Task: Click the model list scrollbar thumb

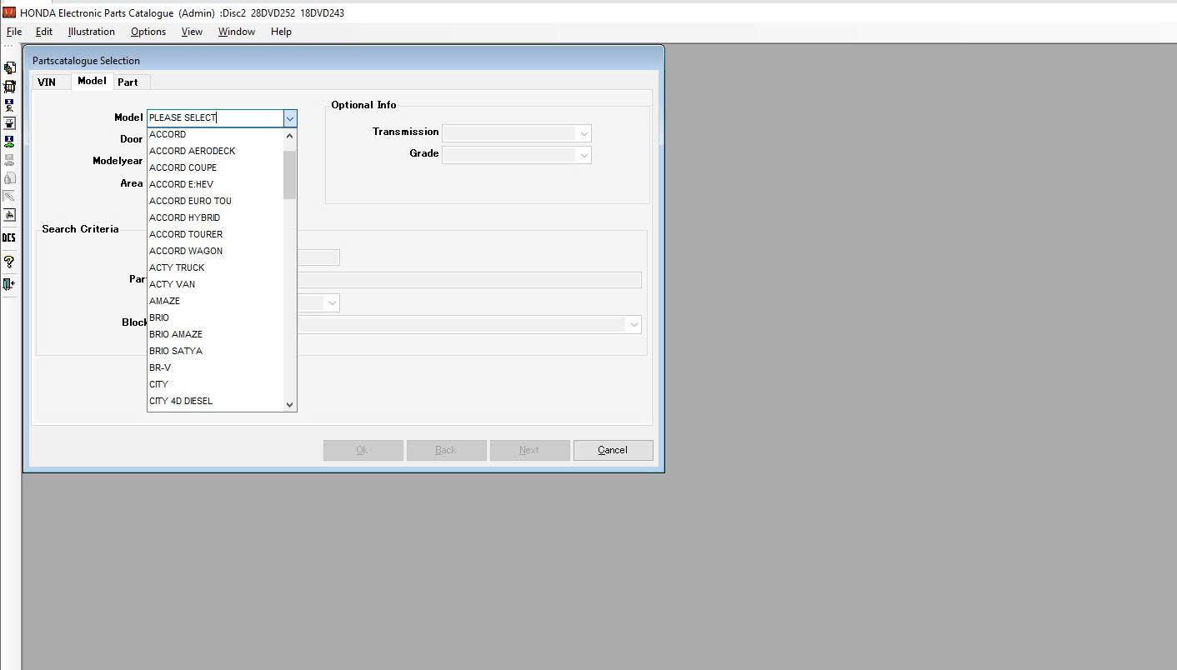Action: click(289, 175)
